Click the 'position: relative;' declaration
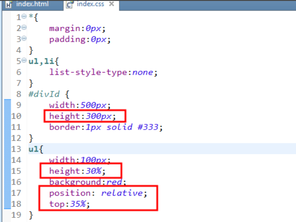Image resolution: width=296 pixels, height=222 pixels. (x=98, y=193)
